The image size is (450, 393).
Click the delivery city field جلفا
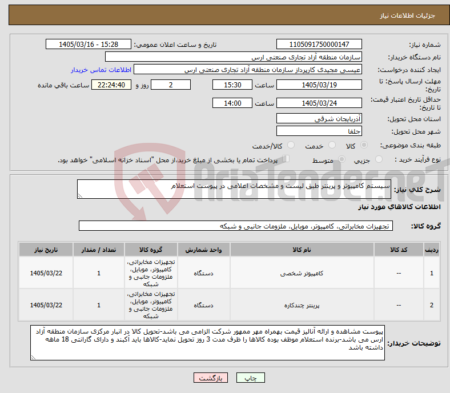pyautogui.click(x=319, y=131)
